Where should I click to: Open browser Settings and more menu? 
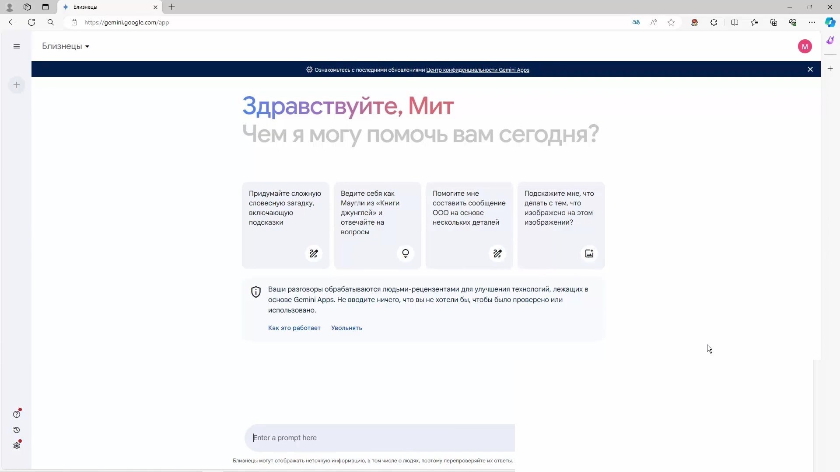(812, 22)
